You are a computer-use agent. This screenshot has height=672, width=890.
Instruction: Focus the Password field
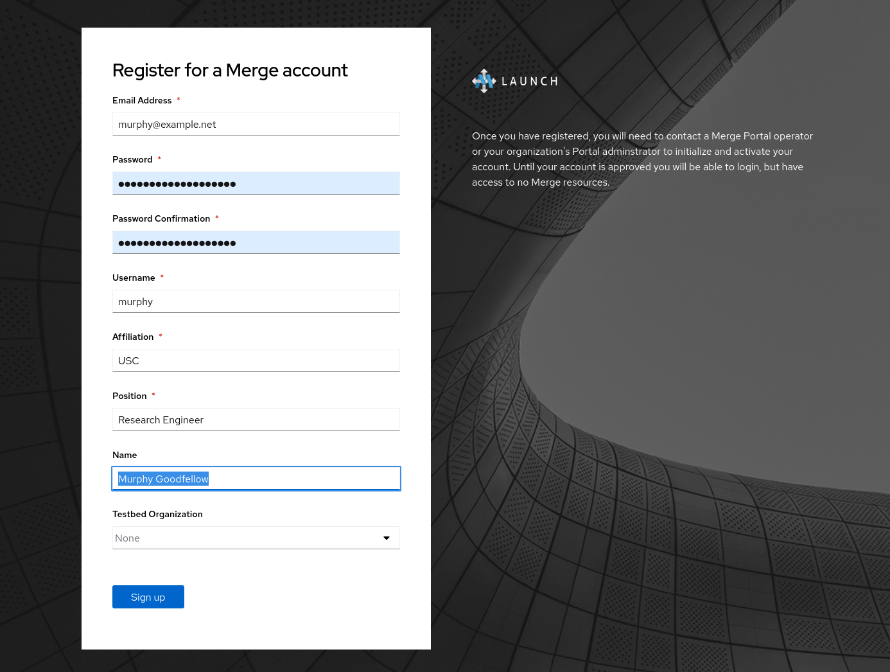point(256,183)
